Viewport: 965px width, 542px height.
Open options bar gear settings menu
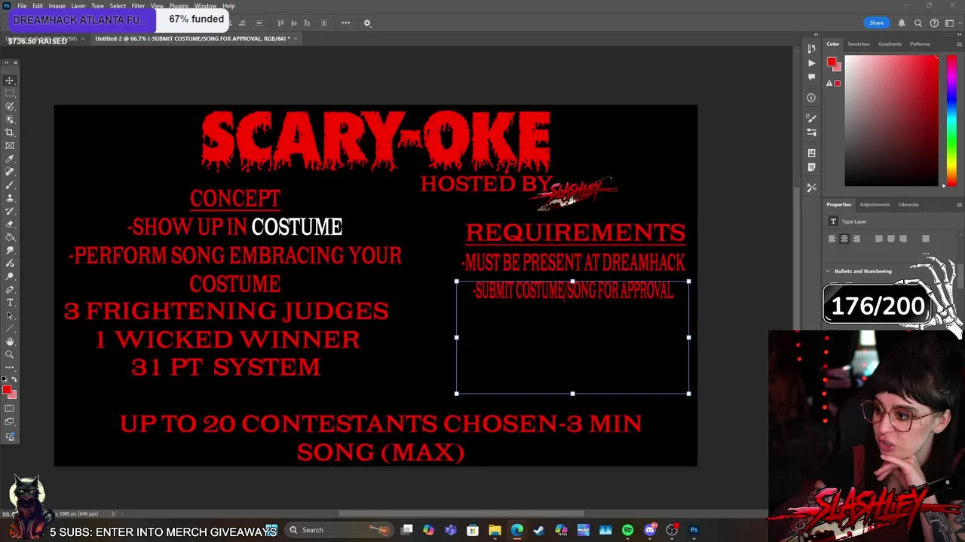(367, 23)
